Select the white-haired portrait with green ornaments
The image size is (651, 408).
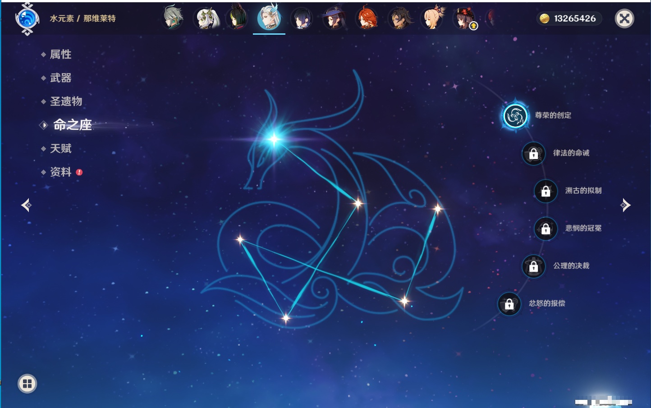tap(207, 18)
